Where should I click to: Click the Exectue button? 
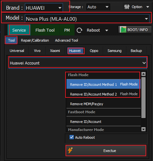(x=106, y=151)
